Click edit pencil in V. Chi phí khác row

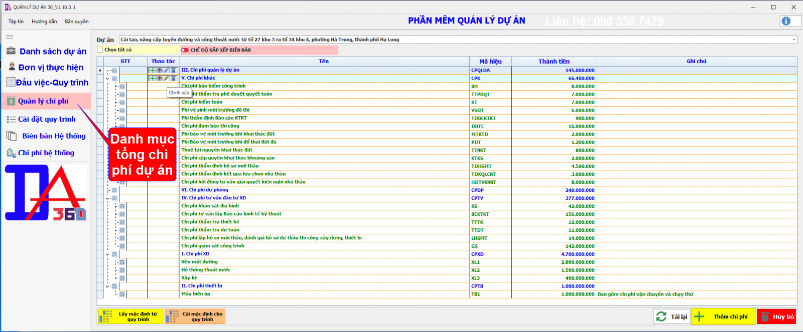(166, 78)
